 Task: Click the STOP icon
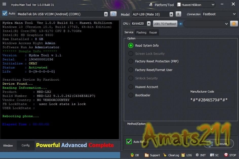coord(226,155)
